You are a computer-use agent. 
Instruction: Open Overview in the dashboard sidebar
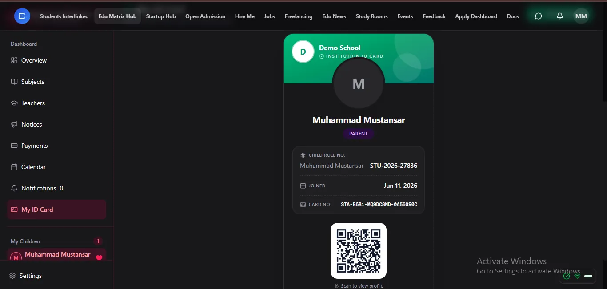[x=56, y=60]
